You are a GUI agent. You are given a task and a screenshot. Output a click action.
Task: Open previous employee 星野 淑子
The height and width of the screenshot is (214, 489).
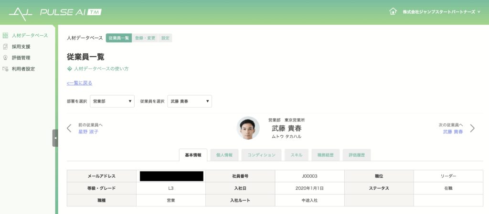point(88,132)
